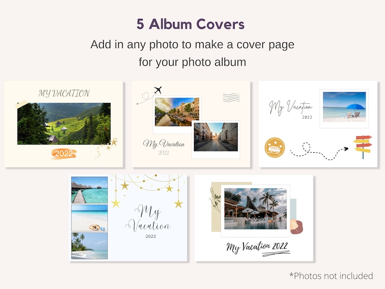Select the Amsterdam canal photo
385x289 pixels.
point(177,112)
